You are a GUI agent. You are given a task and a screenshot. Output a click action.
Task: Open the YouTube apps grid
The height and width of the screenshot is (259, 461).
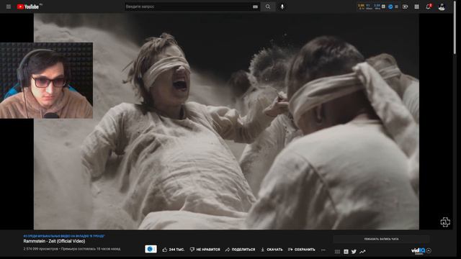pyautogui.click(x=416, y=6)
